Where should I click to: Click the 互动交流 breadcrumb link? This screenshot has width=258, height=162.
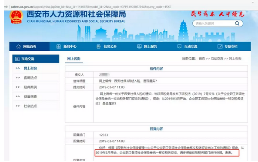coord(217,59)
